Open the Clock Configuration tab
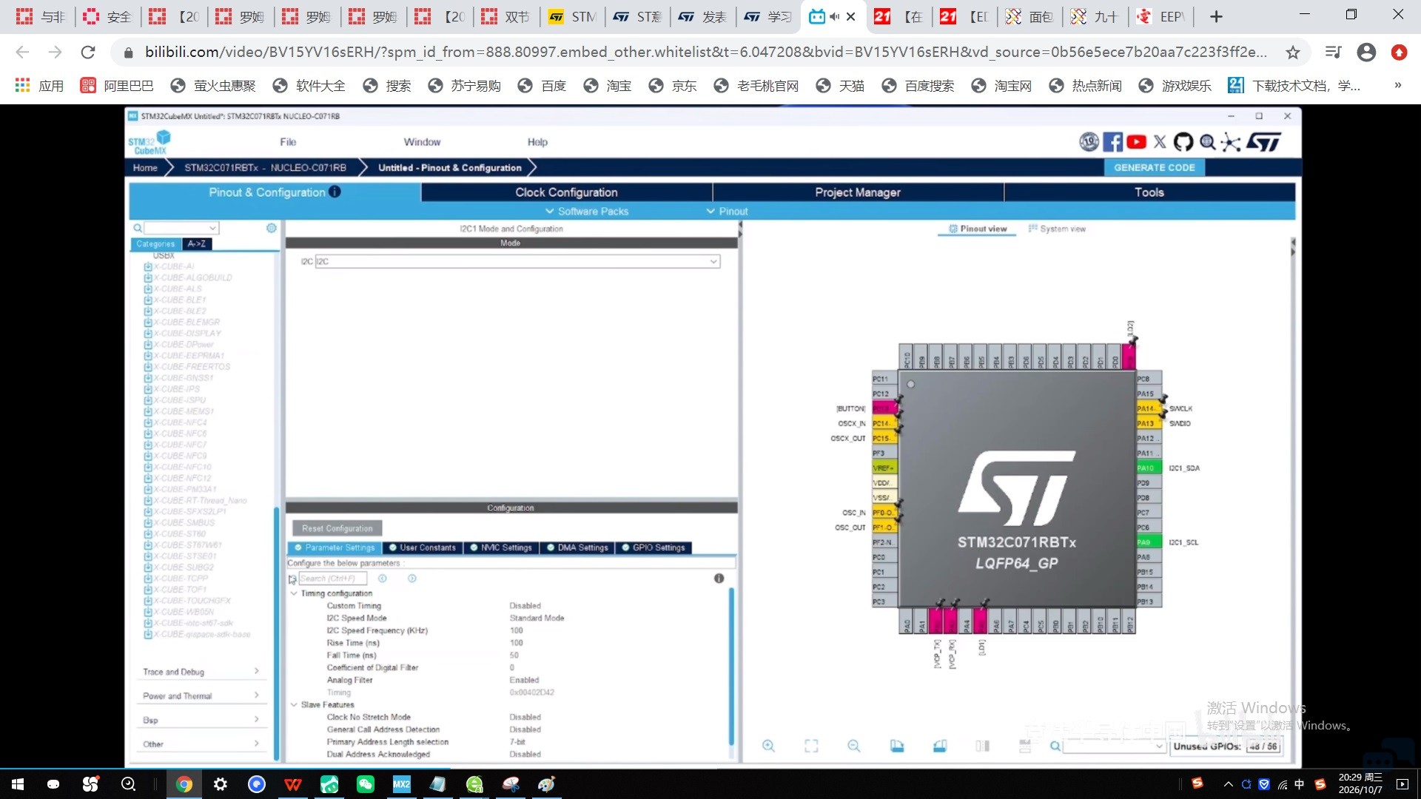This screenshot has width=1421, height=799. tap(566, 192)
